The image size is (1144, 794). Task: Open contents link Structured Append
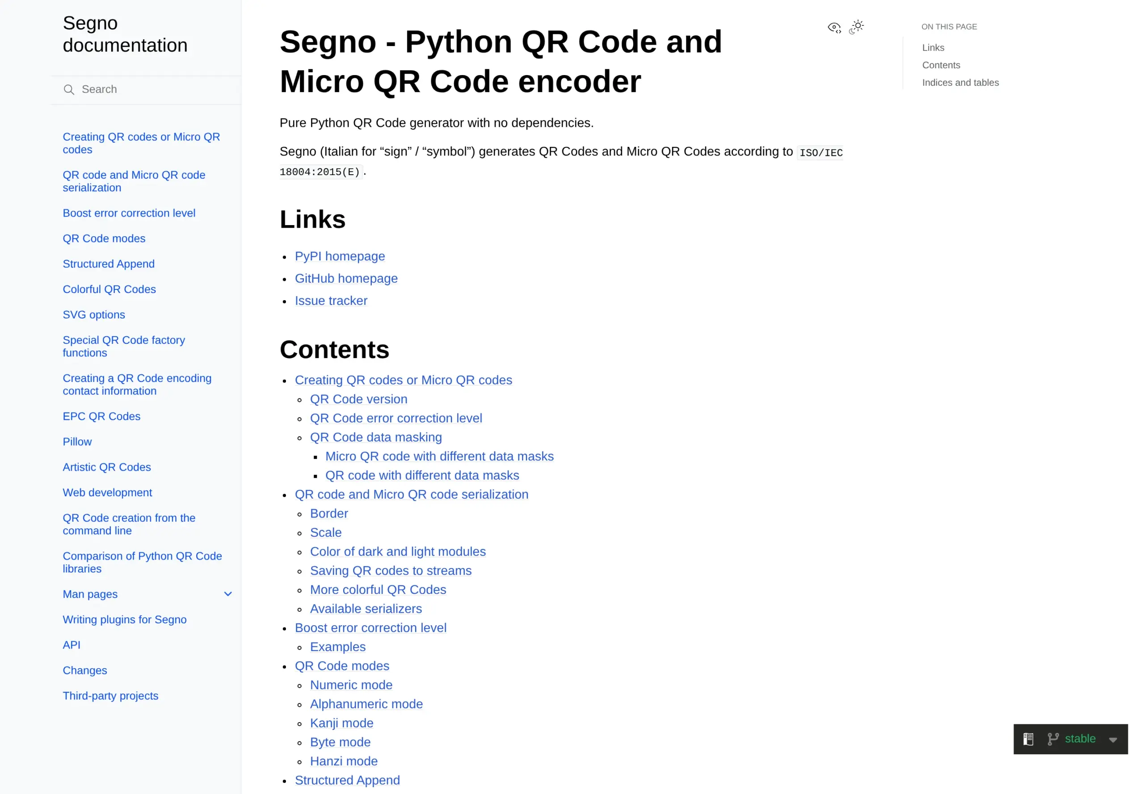coord(347,780)
